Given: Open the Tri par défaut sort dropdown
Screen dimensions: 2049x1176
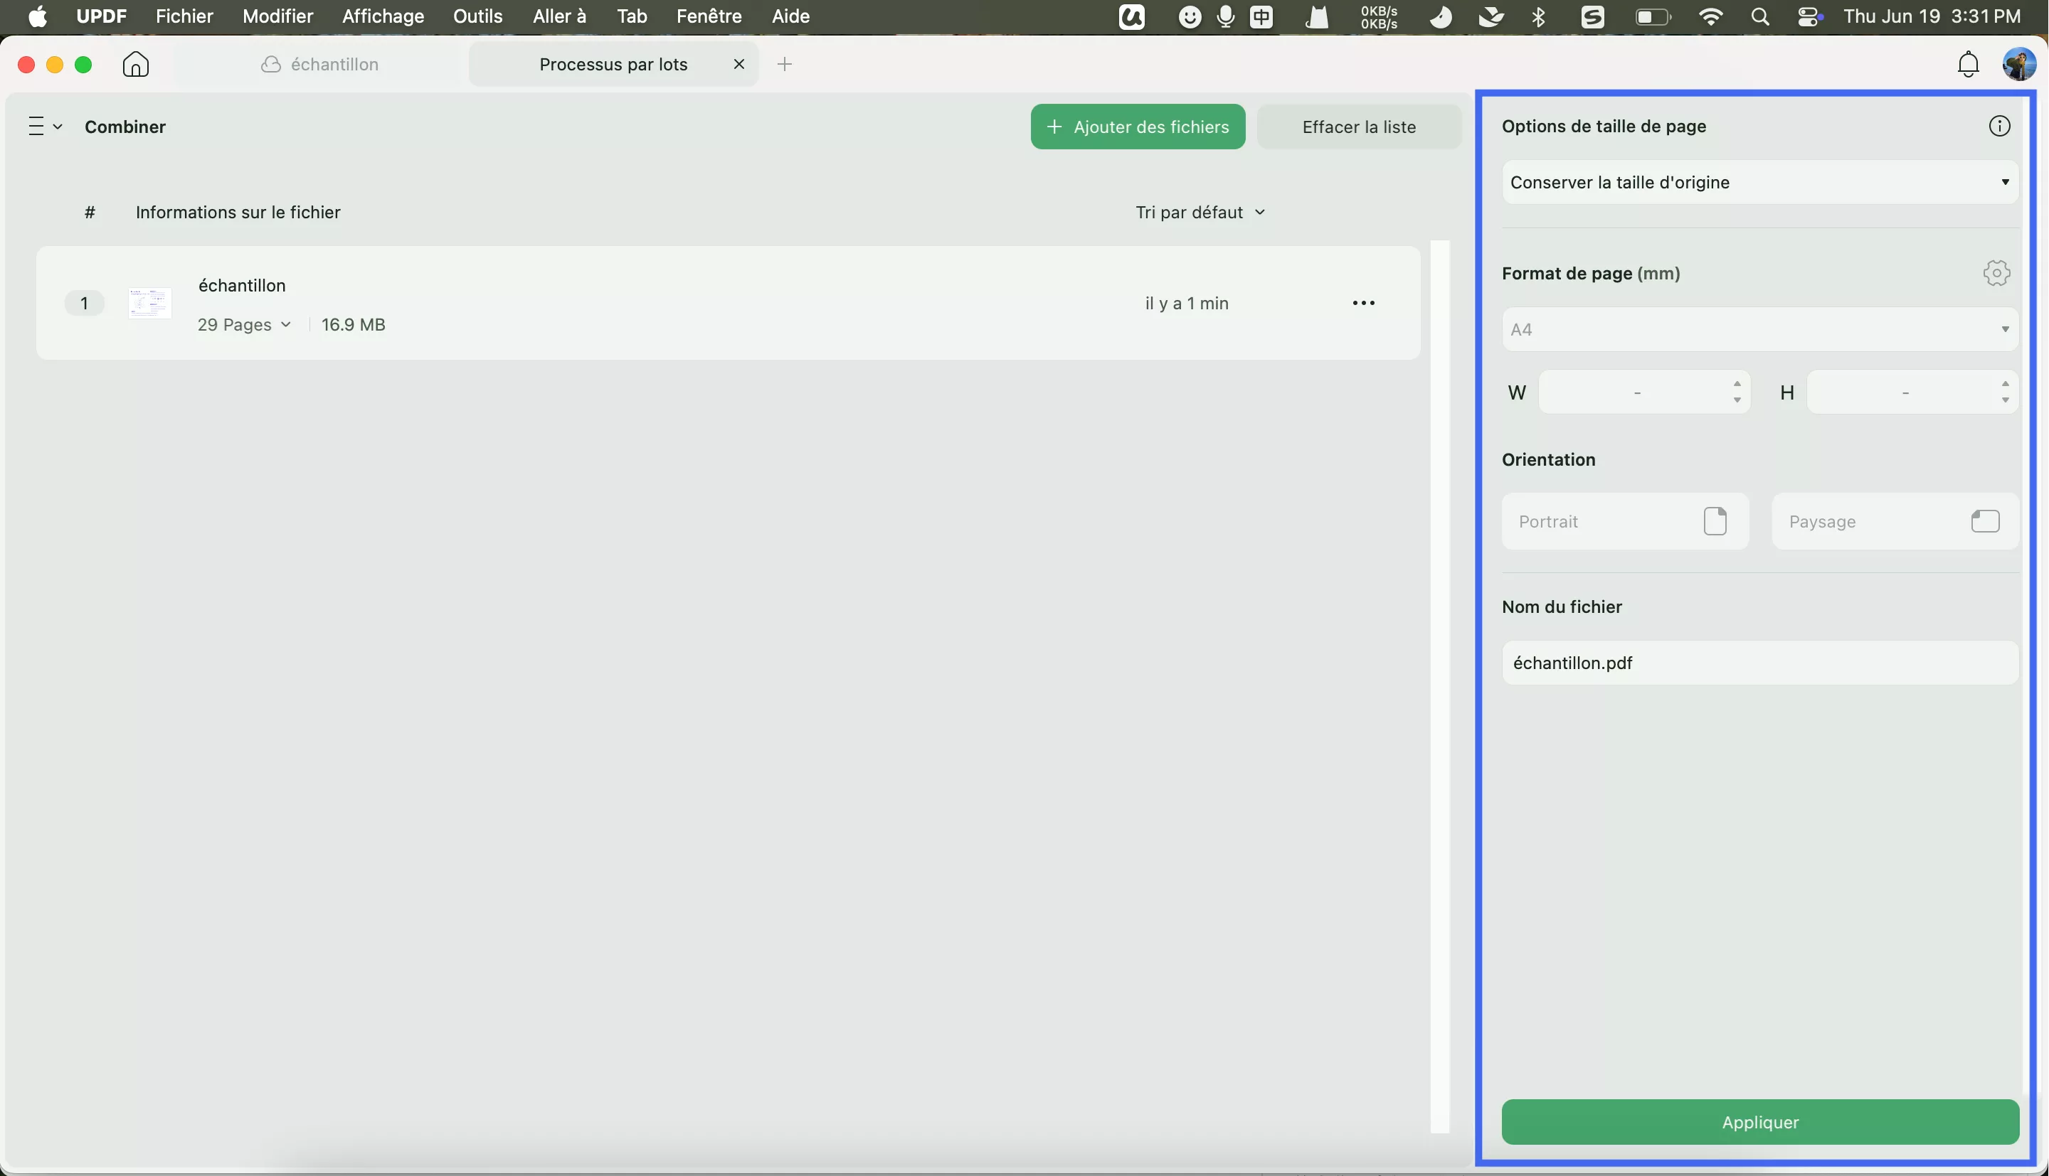Looking at the screenshot, I should pyautogui.click(x=1199, y=213).
